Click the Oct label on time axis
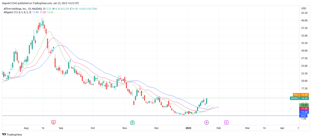312x138 pixels. coord(93,128)
